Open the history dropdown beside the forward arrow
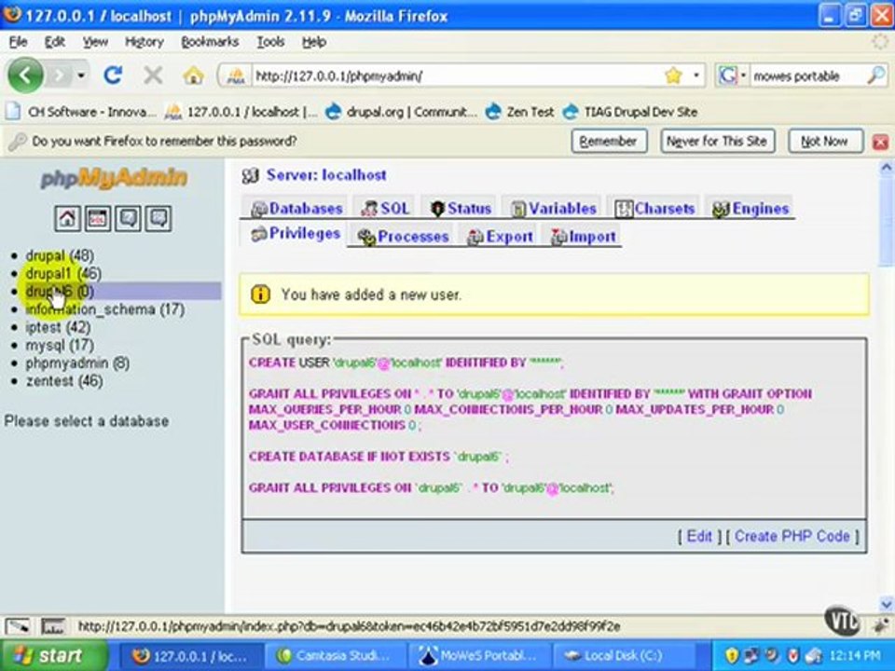895x671 pixels. tap(82, 75)
